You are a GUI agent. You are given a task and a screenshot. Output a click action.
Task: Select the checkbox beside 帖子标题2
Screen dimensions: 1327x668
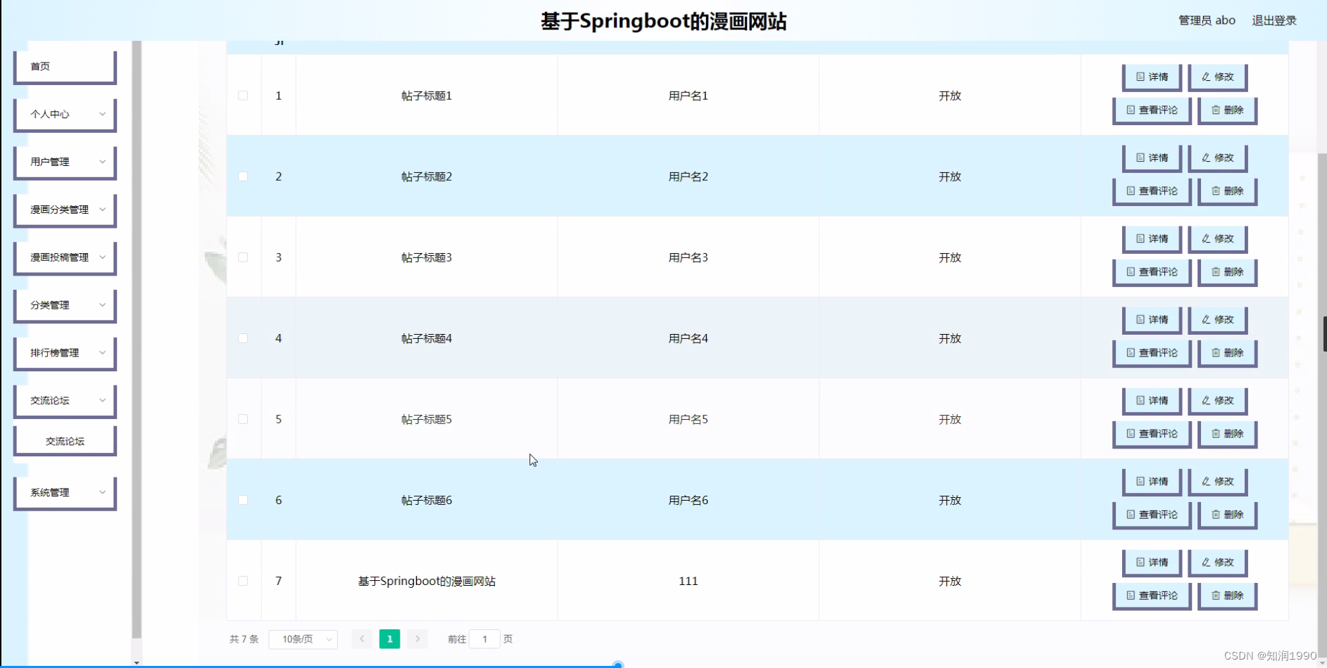244,176
